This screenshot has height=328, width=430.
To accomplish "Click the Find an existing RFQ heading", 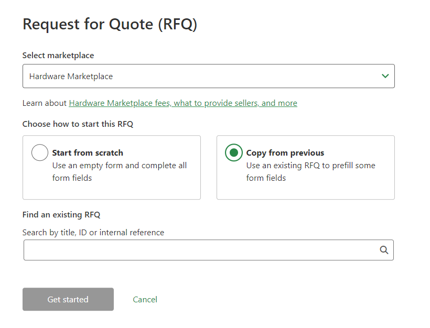I will pos(61,214).
